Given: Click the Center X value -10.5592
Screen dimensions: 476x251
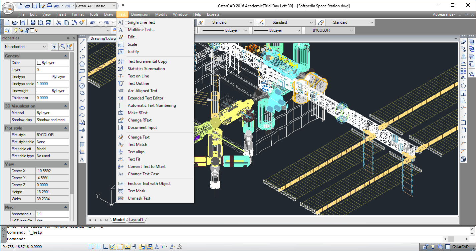Looking at the screenshot, I should [52, 171].
